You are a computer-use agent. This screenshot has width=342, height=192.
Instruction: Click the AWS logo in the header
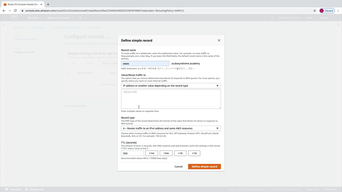14,17
